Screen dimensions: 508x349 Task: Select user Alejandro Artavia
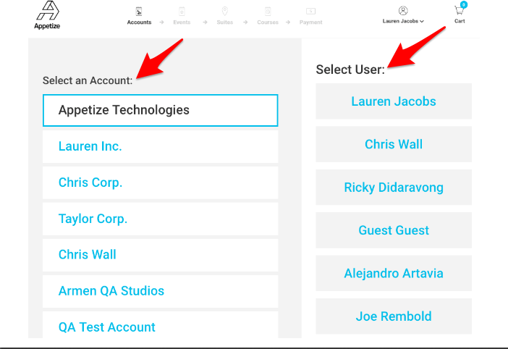pos(394,274)
